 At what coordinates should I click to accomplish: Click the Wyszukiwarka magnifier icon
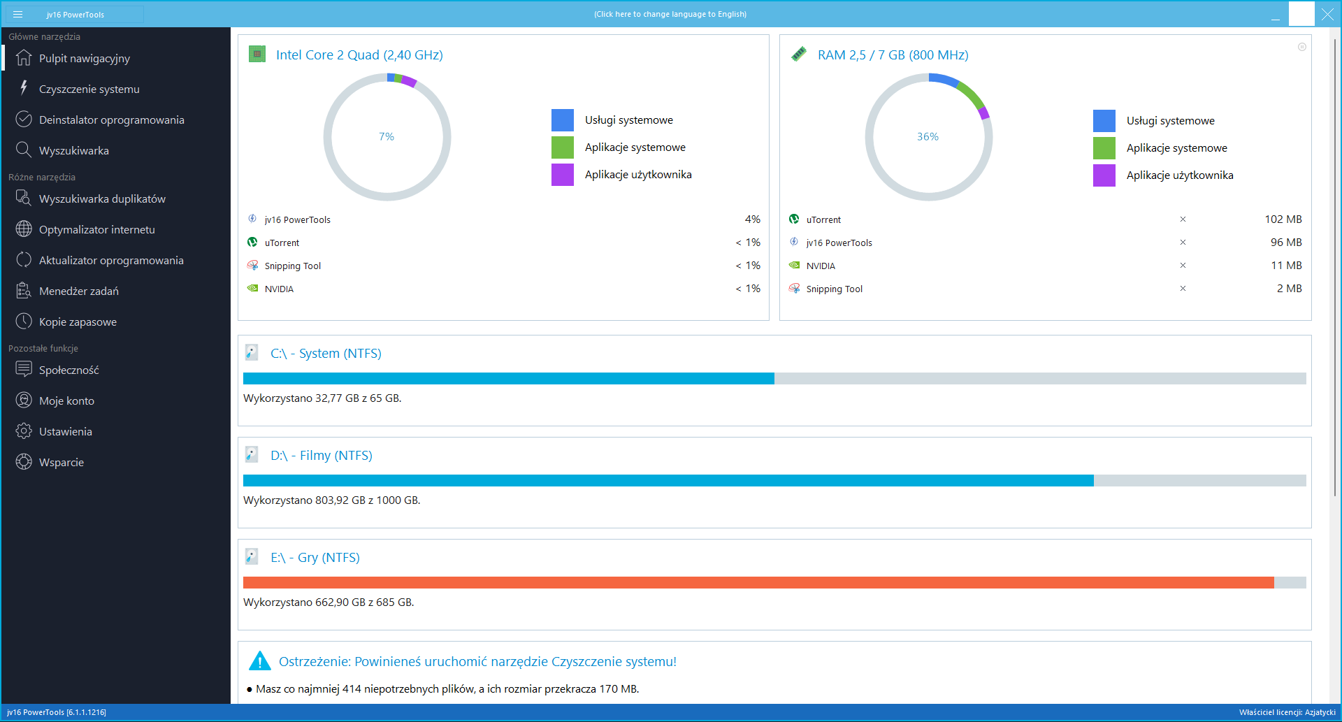pos(24,150)
